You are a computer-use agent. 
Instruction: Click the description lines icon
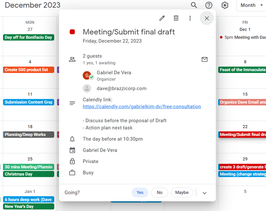pos(72,103)
